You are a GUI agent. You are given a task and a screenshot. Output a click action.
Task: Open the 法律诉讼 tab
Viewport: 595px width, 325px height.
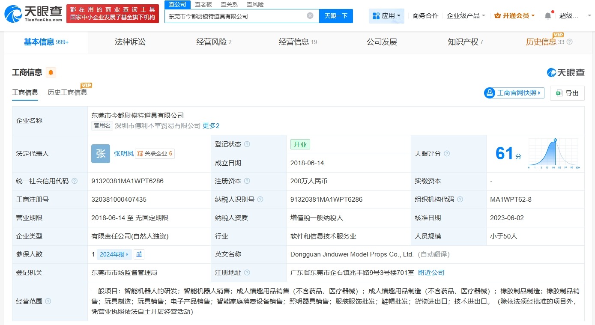[130, 42]
